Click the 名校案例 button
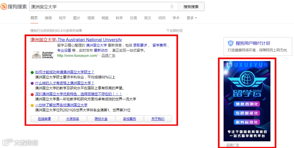The height and width of the screenshot is (148, 294). [130, 119]
